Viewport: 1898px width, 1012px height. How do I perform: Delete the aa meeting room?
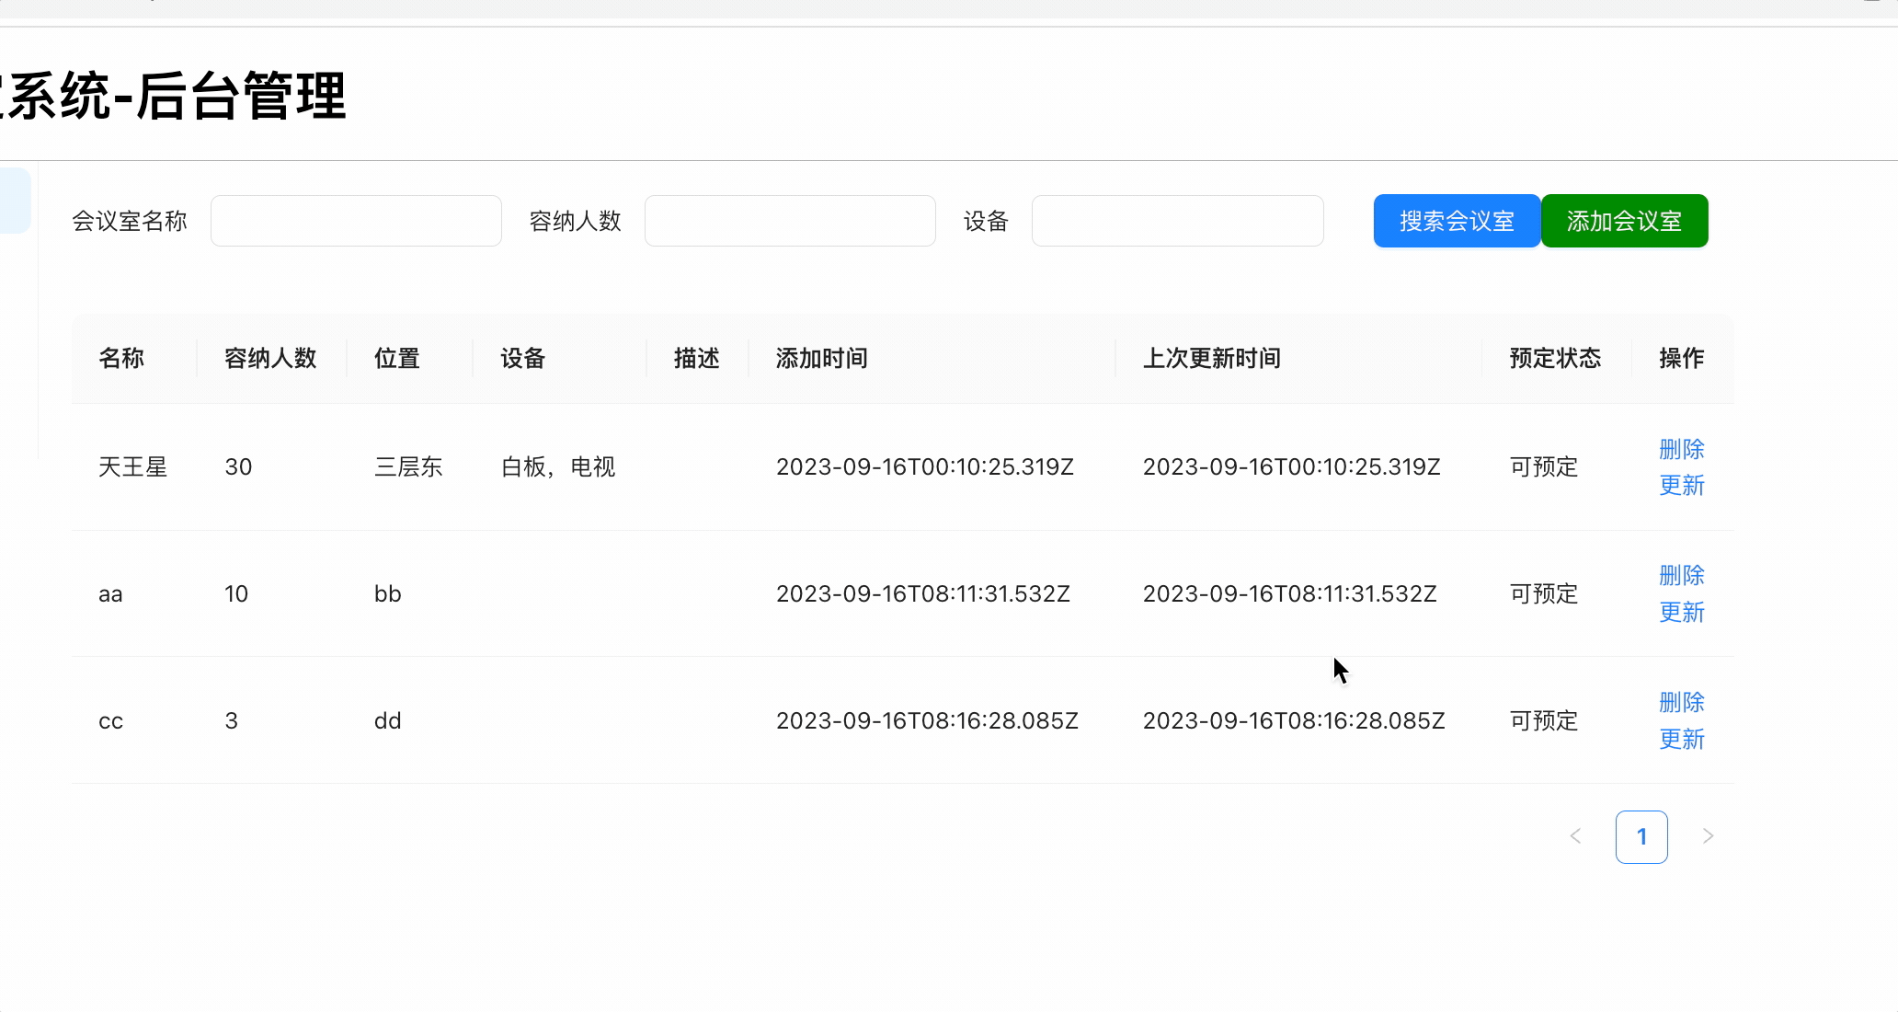click(x=1681, y=575)
